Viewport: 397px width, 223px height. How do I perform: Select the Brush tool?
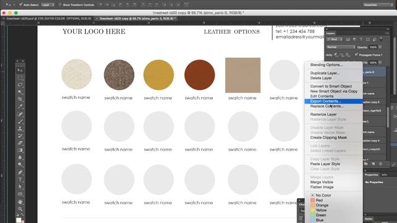click(x=20, y=121)
